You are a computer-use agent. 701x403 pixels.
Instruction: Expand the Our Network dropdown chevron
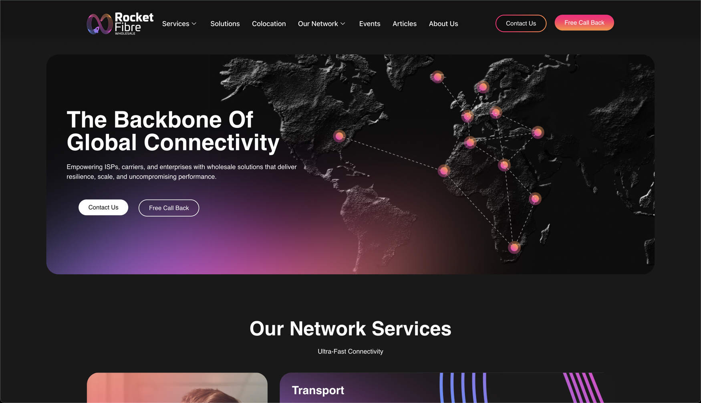click(x=343, y=24)
